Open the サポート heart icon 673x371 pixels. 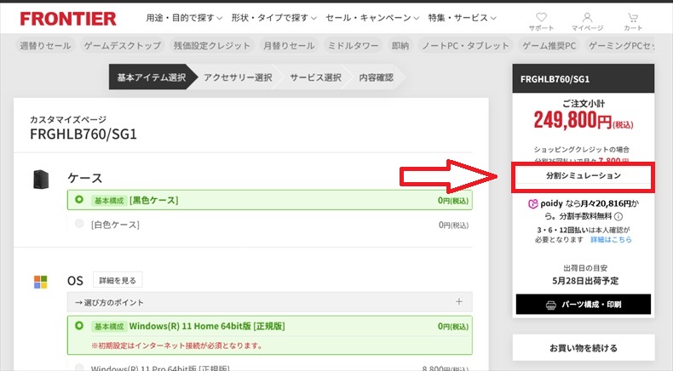[541, 17]
